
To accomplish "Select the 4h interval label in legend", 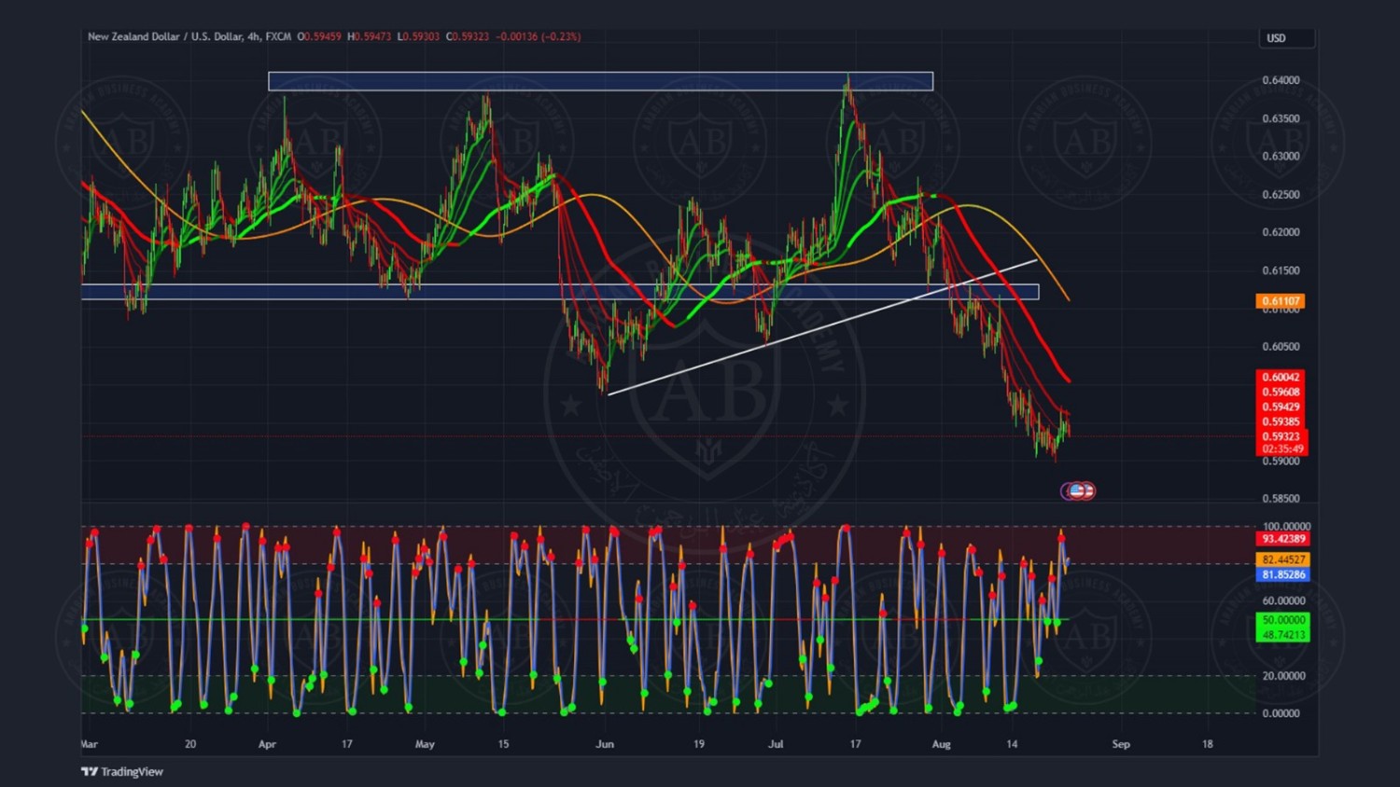I will (254, 36).
